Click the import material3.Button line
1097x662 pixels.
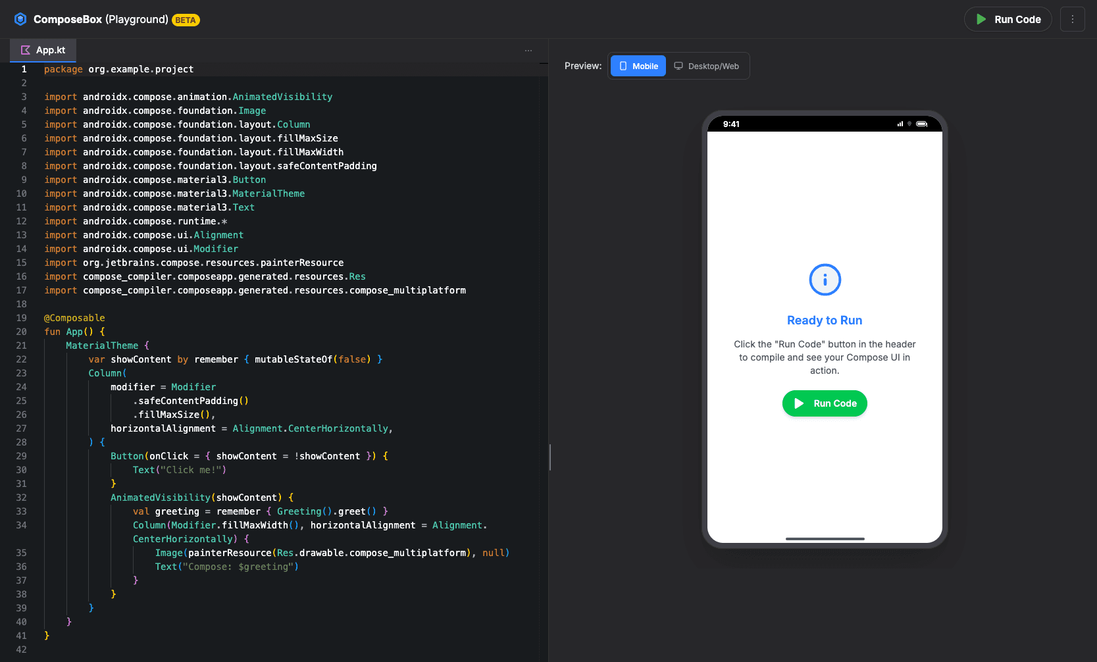pyautogui.click(x=155, y=180)
